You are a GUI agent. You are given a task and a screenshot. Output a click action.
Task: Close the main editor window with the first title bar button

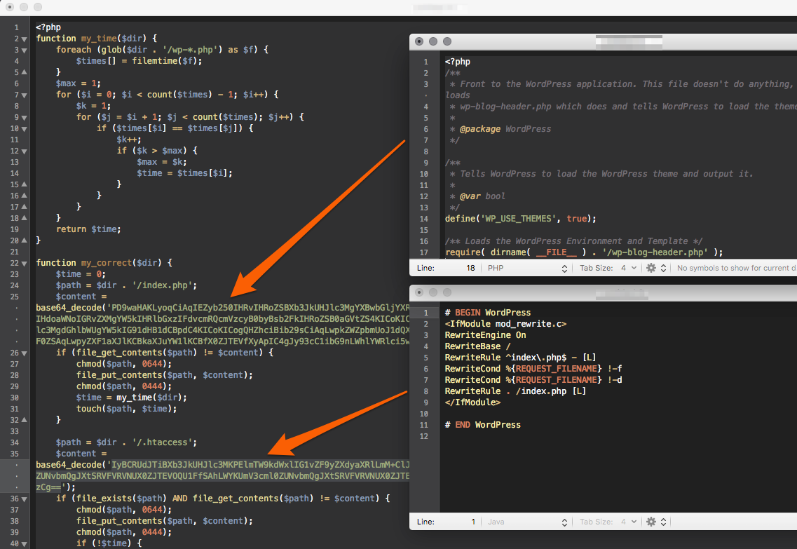point(10,7)
